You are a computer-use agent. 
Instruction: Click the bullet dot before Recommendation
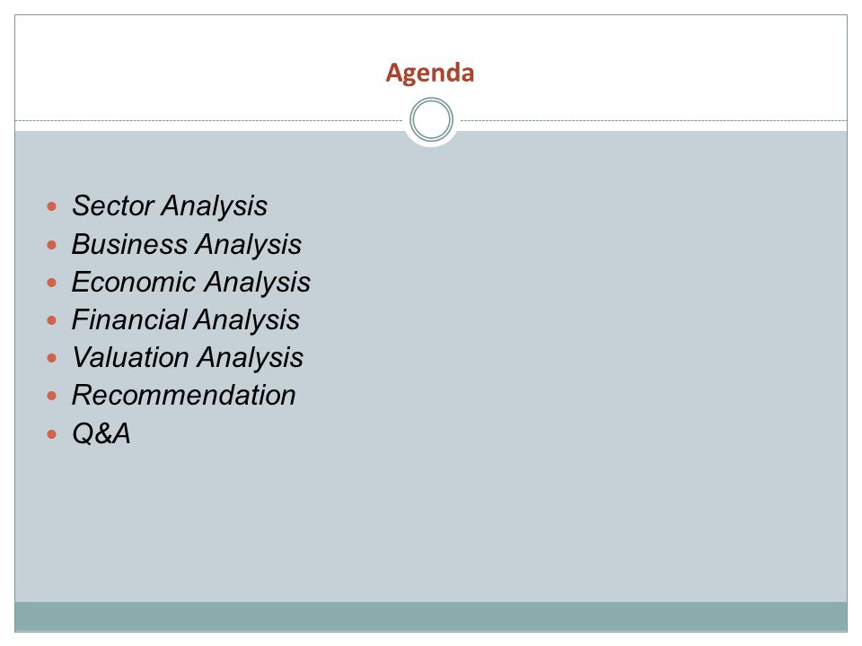[52, 396]
